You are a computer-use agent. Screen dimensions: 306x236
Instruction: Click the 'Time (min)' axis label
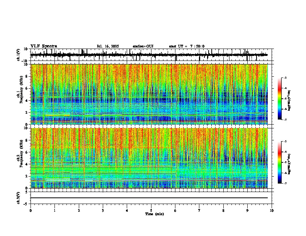[x=155, y=214]
